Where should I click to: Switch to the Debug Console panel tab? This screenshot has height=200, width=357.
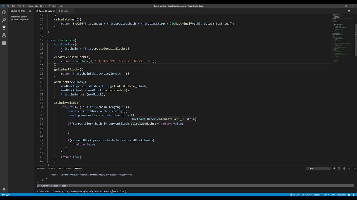64,168
